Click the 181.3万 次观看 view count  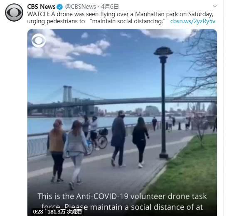tap(65, 211)
